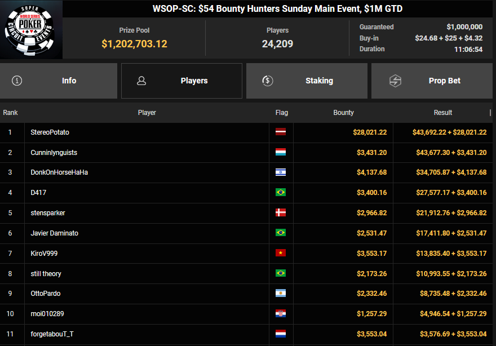Click the Players person icon
496x346 pixels.
[141, 81]
